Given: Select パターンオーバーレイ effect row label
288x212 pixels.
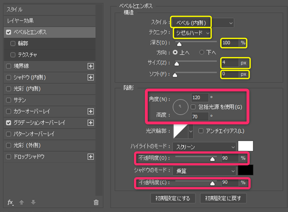Looking at the screenshot, I should 34,134.
